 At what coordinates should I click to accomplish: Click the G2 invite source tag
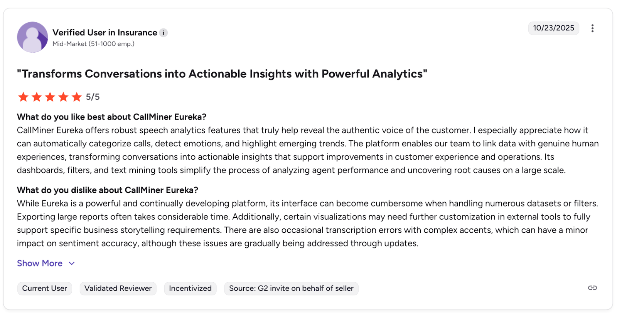tap(291, 288)
